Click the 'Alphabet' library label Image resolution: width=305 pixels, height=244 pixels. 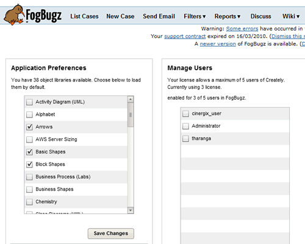45,114
